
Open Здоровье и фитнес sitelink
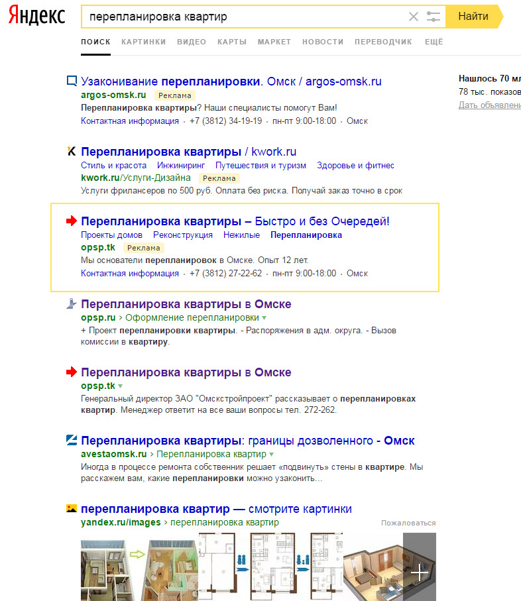coord(355,166)
